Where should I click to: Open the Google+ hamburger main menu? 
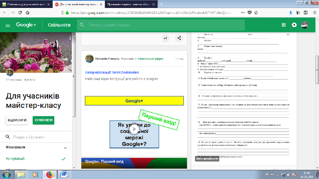click(8, 25)
